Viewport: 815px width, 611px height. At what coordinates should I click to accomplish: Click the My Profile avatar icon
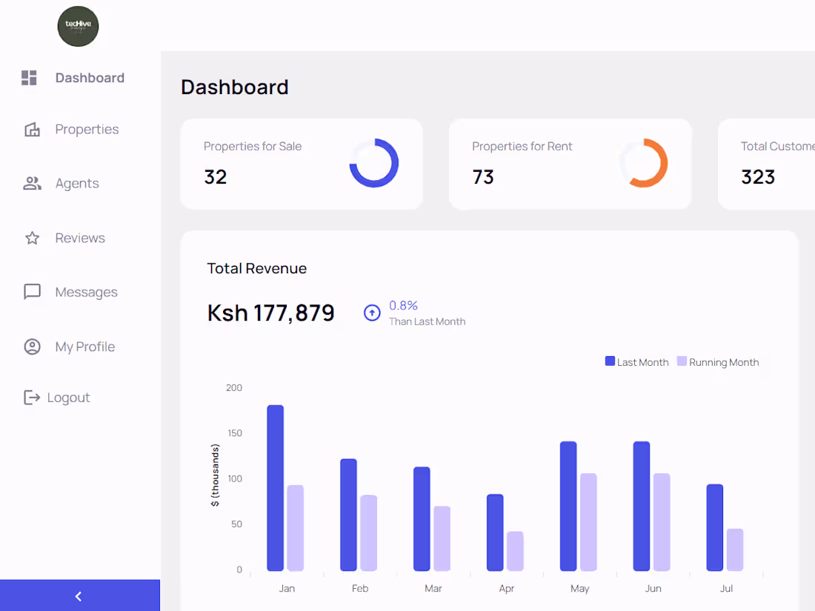tap(32, 347)
